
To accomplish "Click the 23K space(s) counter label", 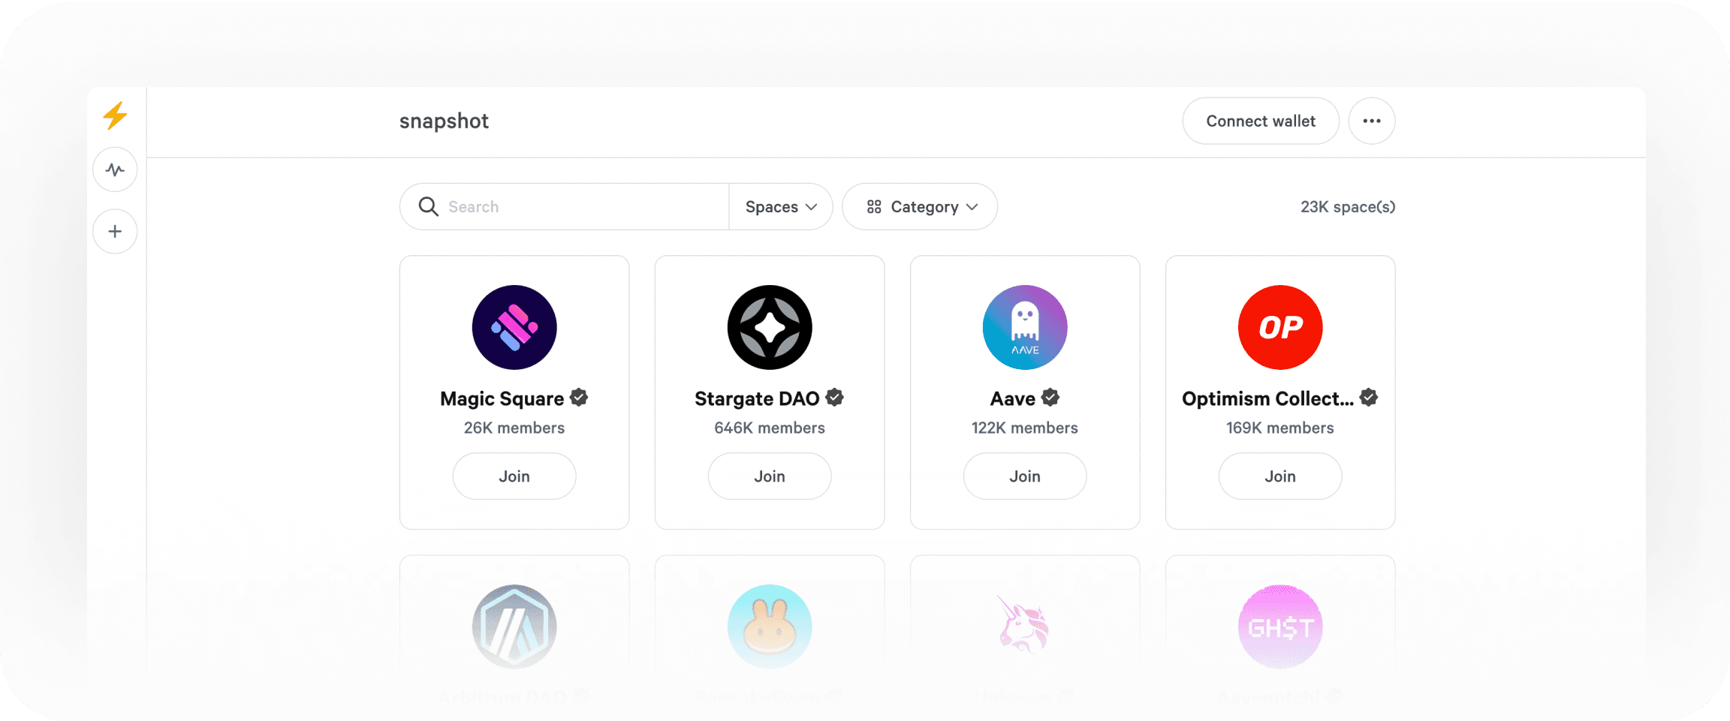I will pyautogui.click(x=1347, y=206).
